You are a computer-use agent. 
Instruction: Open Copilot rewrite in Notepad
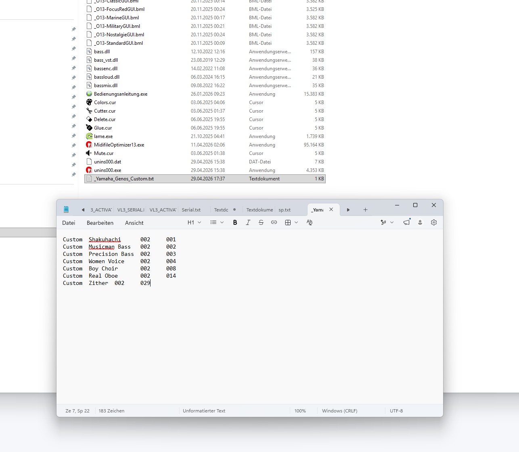(x=383, y=222)
